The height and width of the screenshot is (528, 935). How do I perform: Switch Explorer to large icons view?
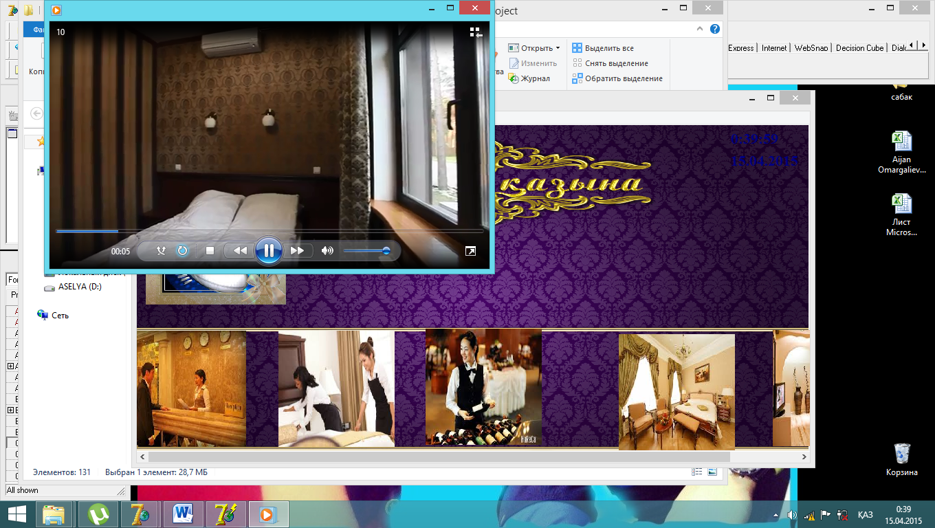[x=712, y=472]
